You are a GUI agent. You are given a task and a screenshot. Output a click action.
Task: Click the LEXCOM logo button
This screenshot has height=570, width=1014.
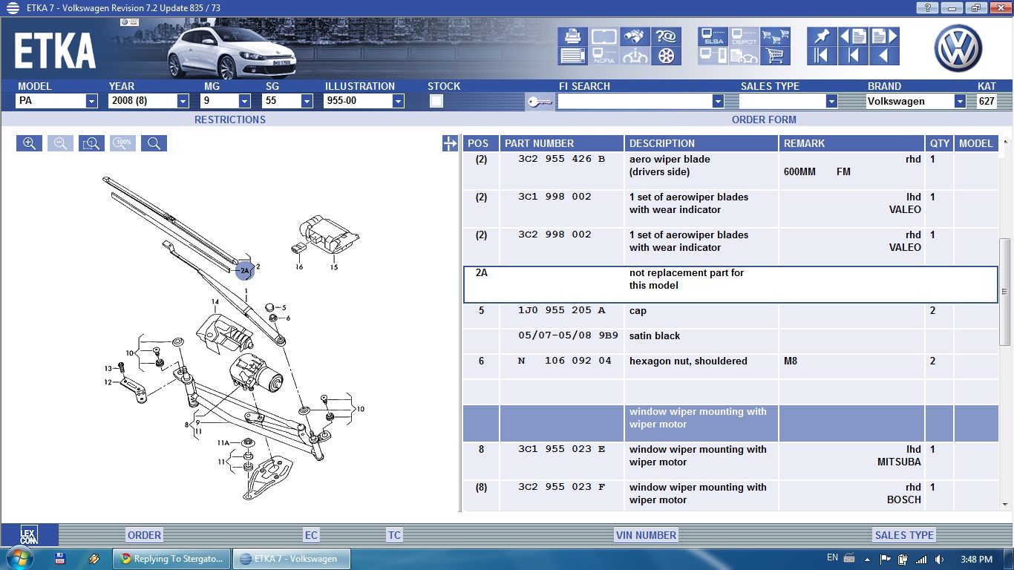(x=29, y=535)
